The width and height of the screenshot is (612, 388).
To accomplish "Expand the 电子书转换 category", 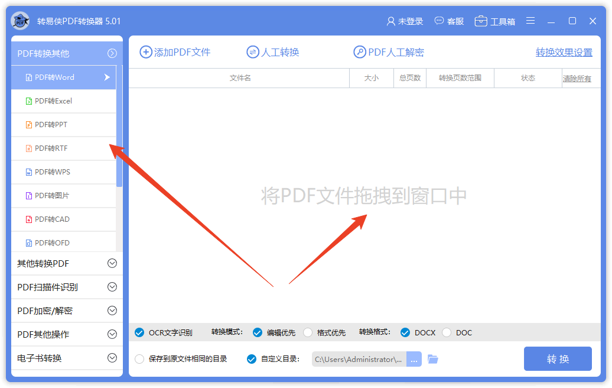I will (x=67, y=358).
